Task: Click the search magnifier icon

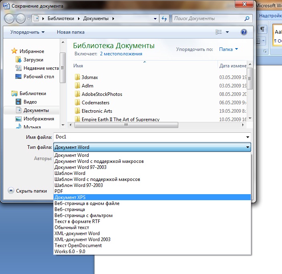Action: point(247,18)
